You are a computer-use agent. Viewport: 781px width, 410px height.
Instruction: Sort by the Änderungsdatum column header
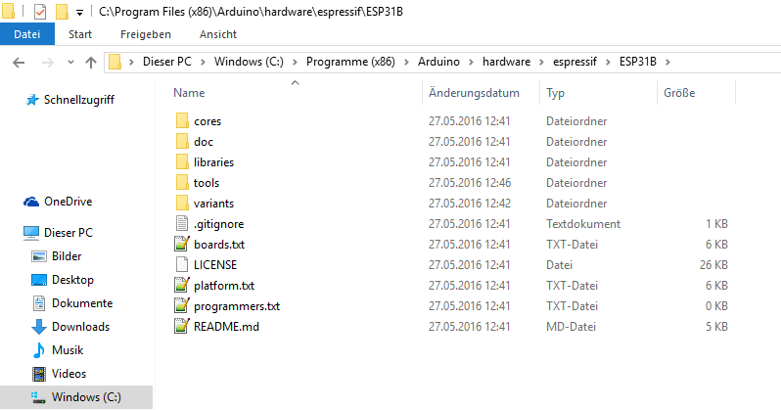474,93
